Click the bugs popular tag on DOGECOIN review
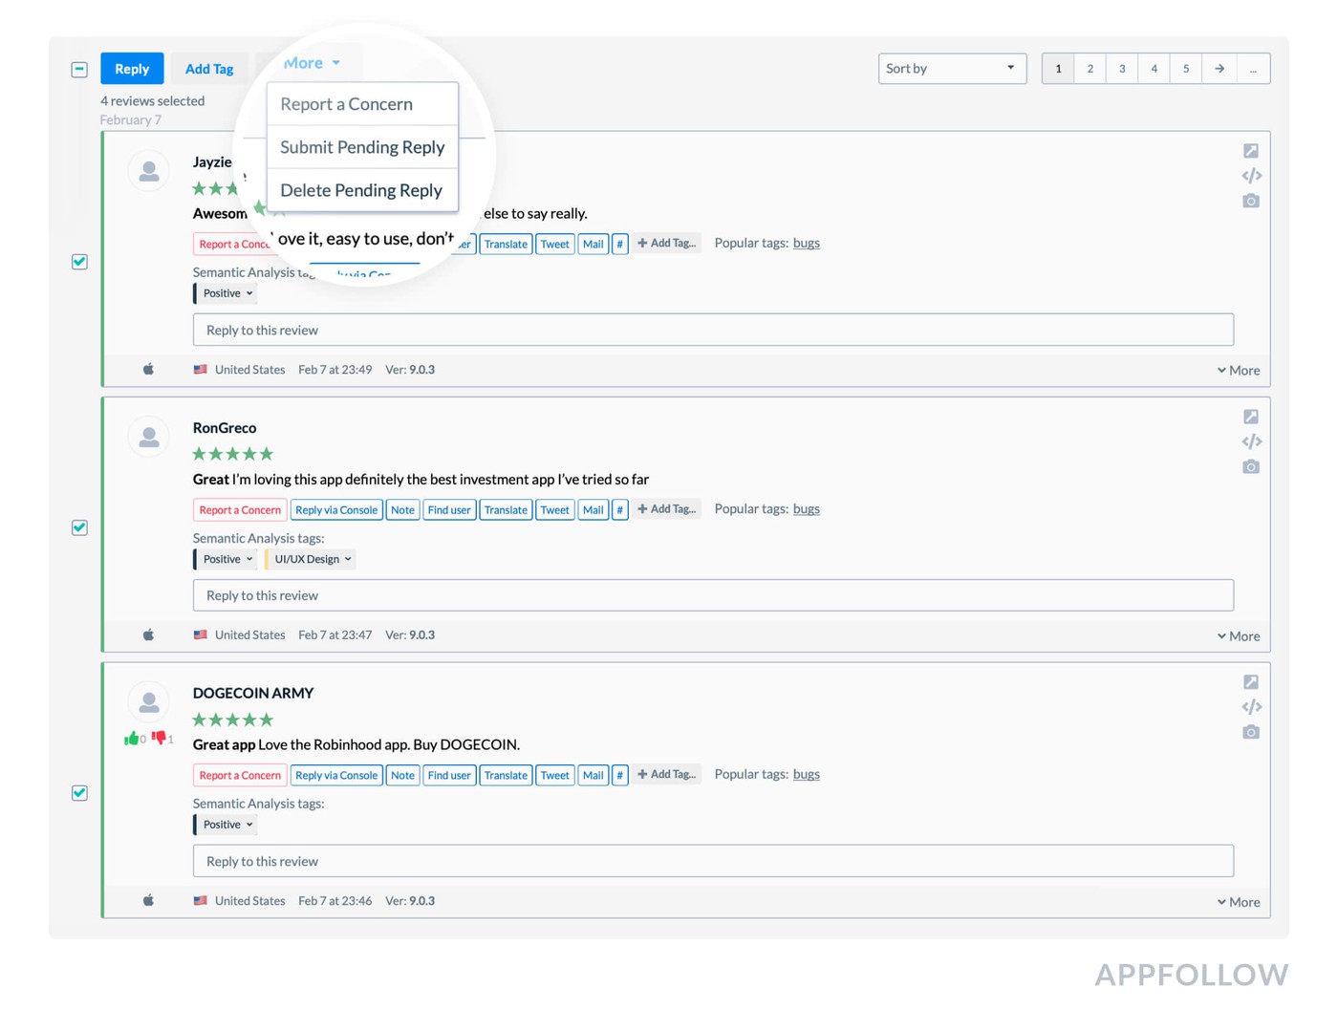 (806, 774)
